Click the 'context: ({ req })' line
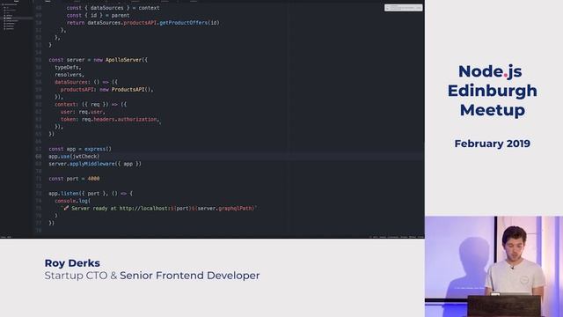Screen dimensions: 563x317 click(x=91, y=105)
